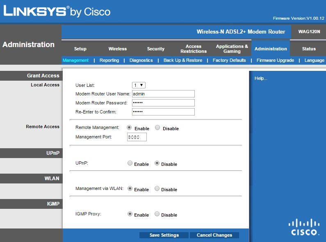Image resolution: width=326 pixels, height=242 pixels.
Task: Enable Management via WLAN
Action: tap(130, 188)
